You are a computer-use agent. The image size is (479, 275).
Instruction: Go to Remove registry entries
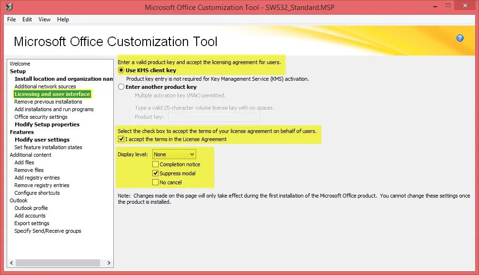click(x=42, y=185)
